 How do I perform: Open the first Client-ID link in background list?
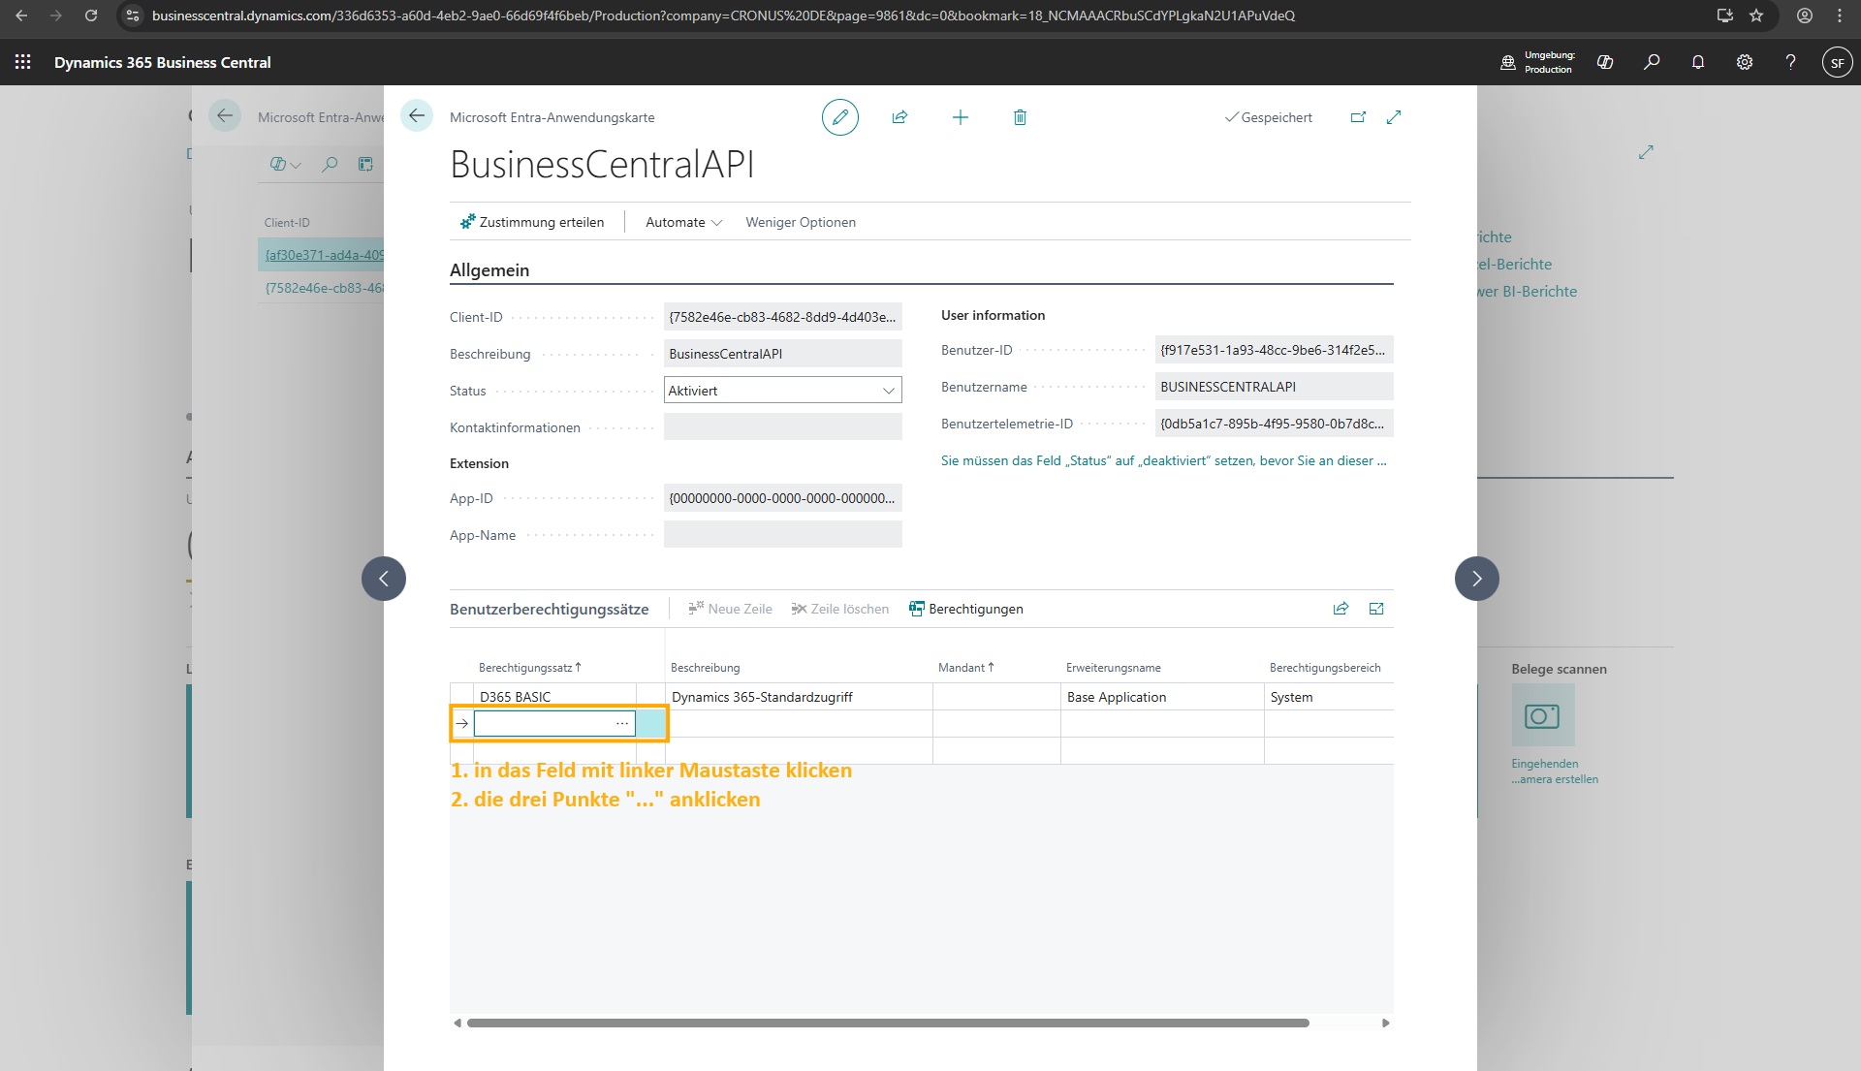[324, 255]
